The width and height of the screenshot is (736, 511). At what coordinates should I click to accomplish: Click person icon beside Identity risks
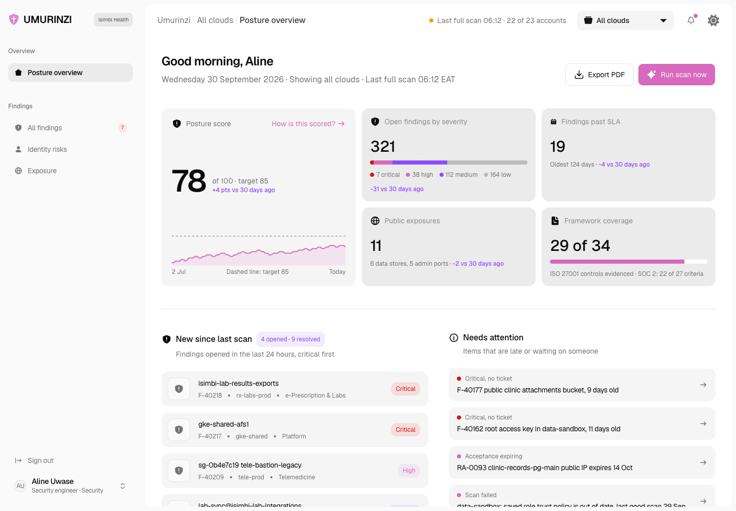point(18,149)
